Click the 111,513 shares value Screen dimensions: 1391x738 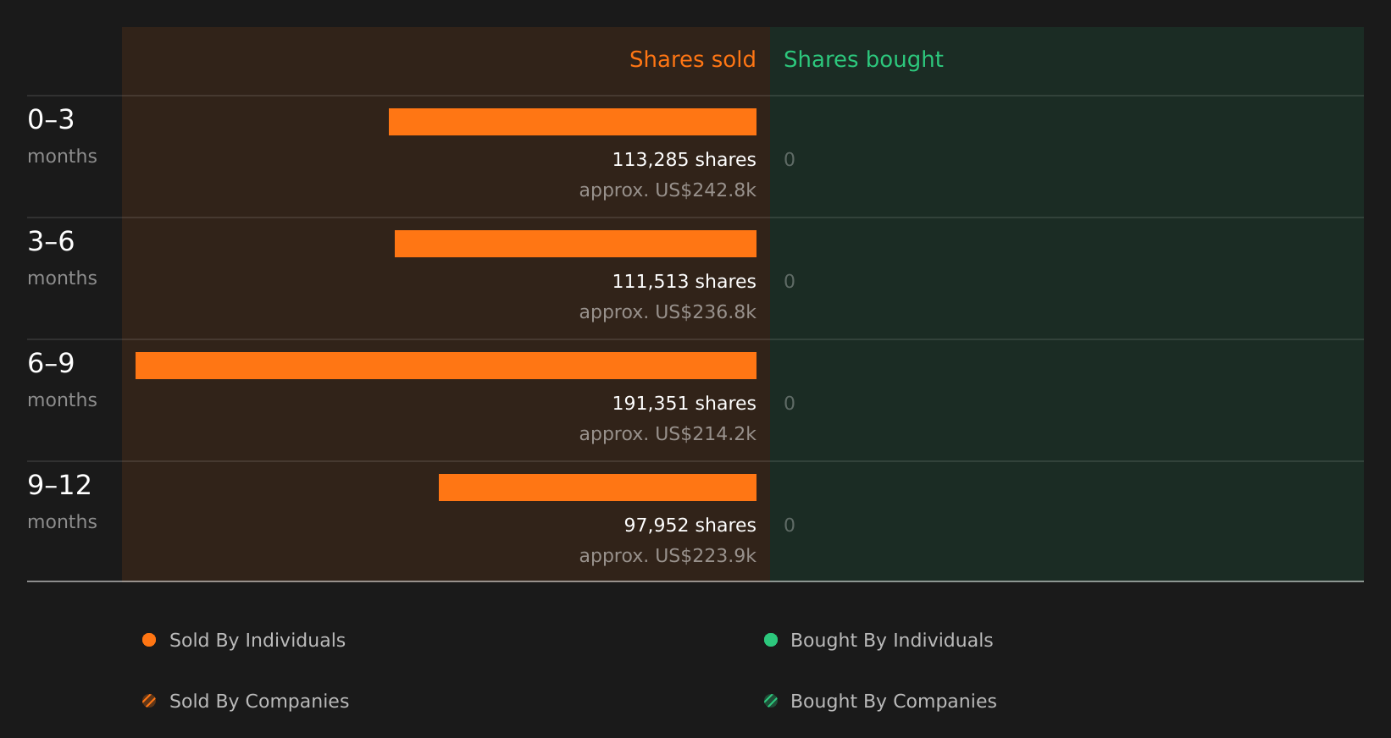coord(684,282)
